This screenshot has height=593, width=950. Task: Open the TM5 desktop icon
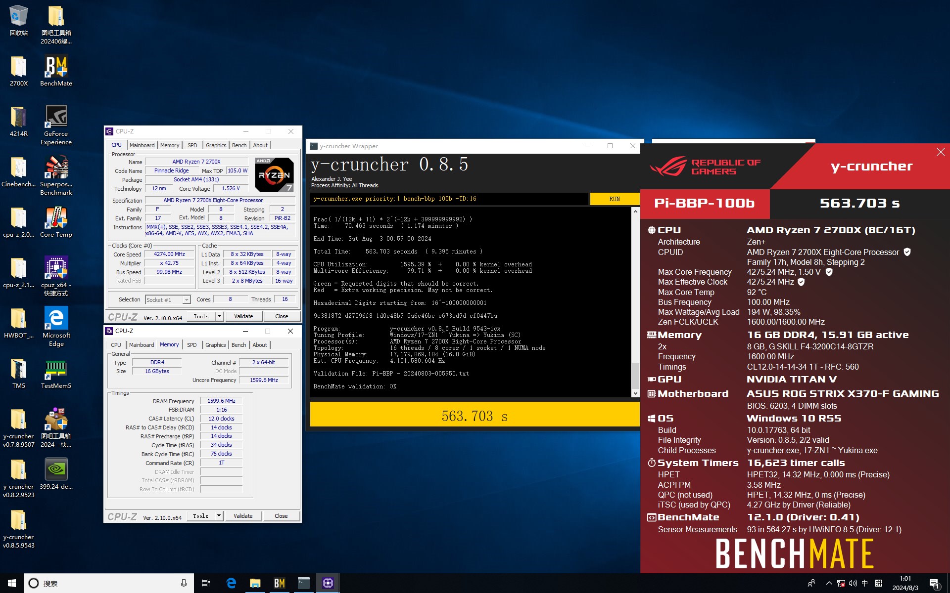click(19, 373)
